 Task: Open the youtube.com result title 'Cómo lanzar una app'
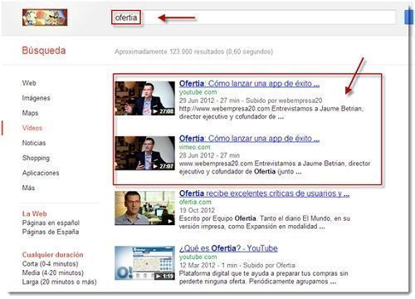(249, 83)
